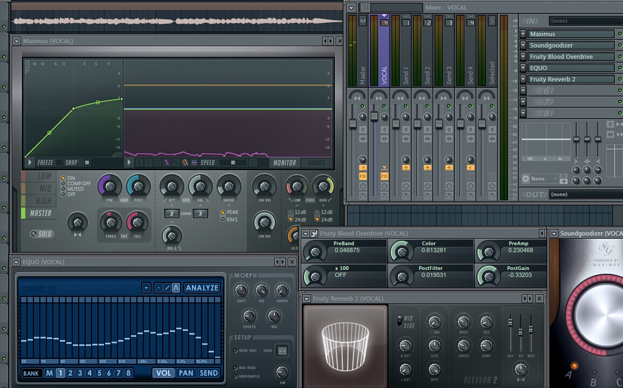Click the Send grid icon in EQUO Setup
Image resolution: width=623 pixels, height=388 pixels.
pos(282,351)
